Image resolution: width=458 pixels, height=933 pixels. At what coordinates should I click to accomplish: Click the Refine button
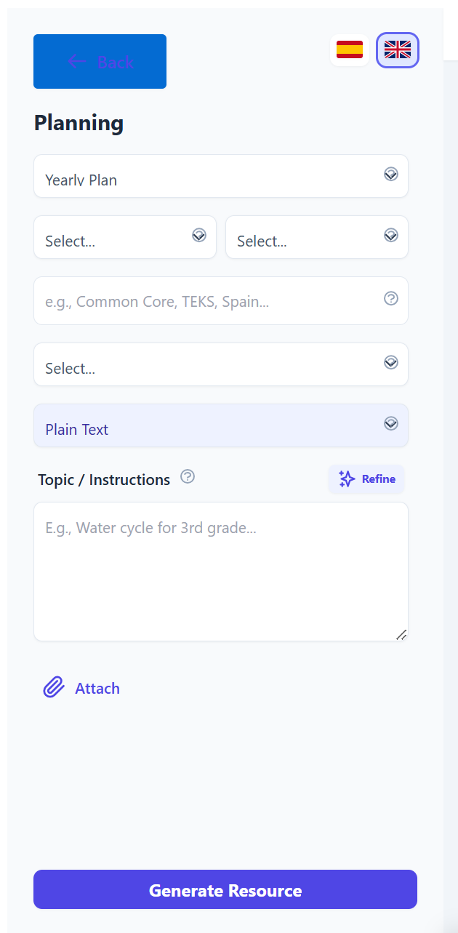click(x=366, y=478)
